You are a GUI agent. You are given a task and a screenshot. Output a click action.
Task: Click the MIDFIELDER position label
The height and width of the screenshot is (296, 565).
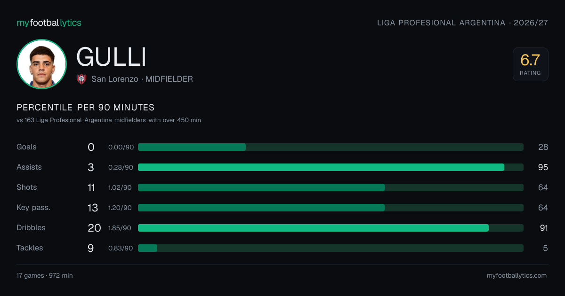tap(169, 79)
